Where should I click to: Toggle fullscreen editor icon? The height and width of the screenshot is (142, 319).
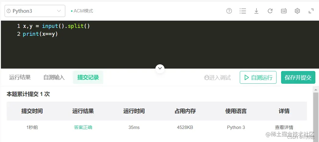click(x=311, y=11)
